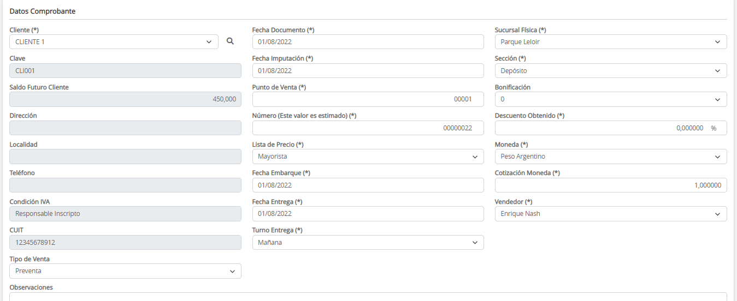
Task: Open the Vendedor dropdown showing Enrique Nash
Action: (610, 214)
